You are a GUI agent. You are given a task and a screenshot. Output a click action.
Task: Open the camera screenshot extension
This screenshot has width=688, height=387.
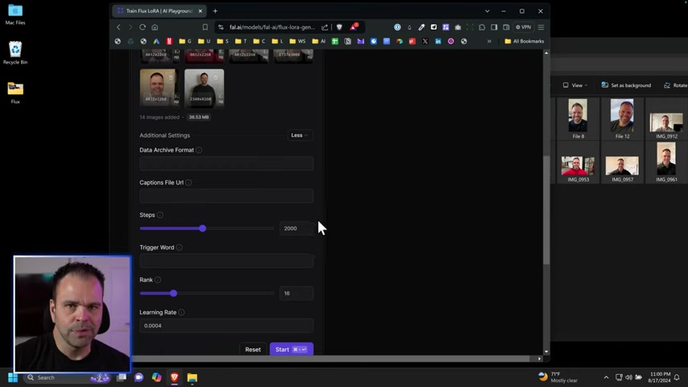point(458,27)
